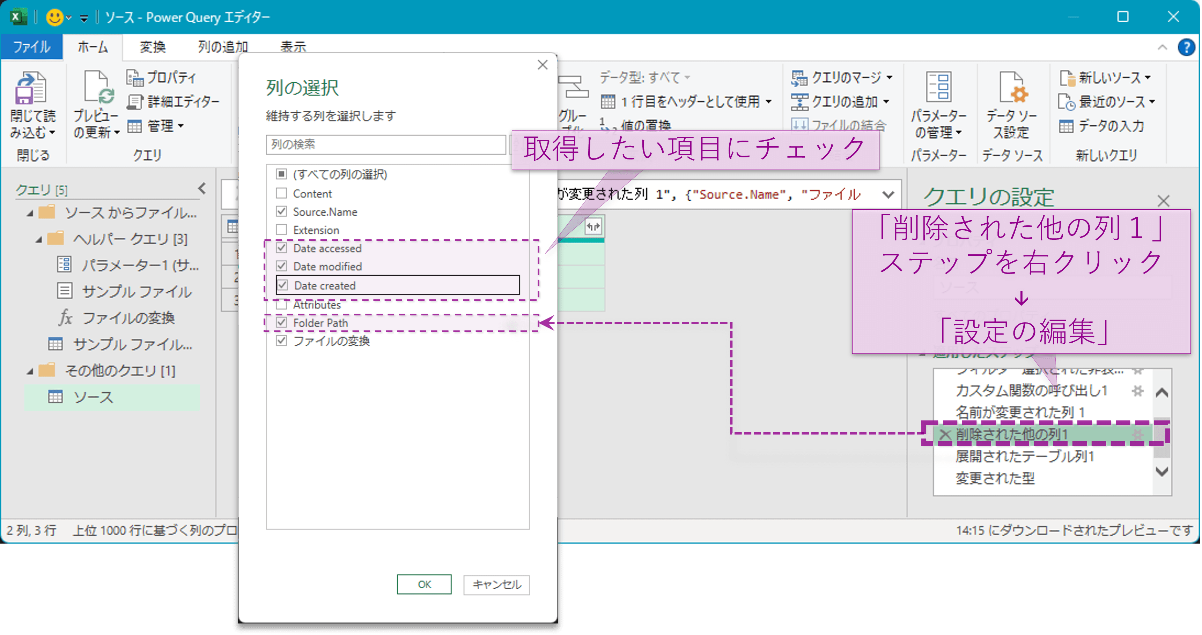Check the Content column checkbox
1202x635 pixels.
pyautogui.click(x=281, y=193)
